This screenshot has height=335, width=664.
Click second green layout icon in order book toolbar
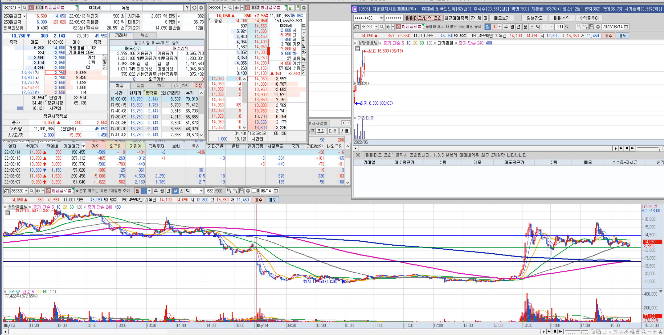297,8
